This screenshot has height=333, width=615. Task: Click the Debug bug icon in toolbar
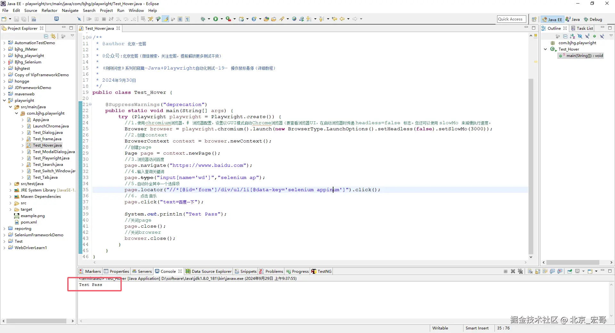coord(203,19)
